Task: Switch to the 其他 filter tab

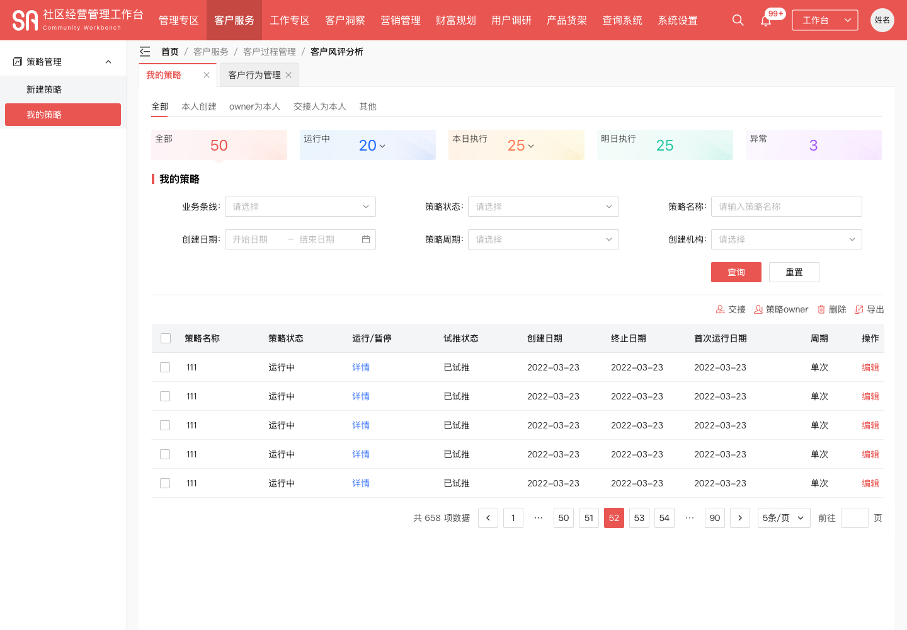Action: 368,106
